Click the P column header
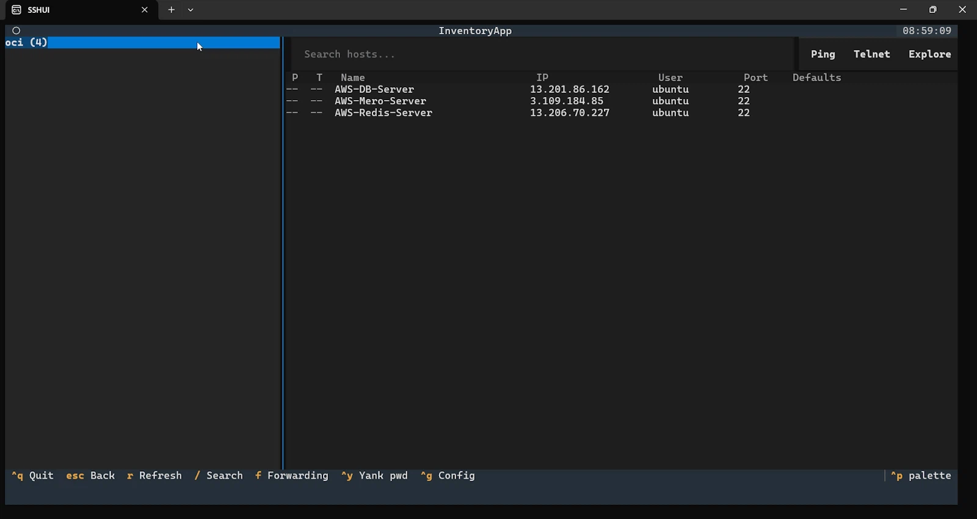977x519 pixels. (x=295, y=78)
